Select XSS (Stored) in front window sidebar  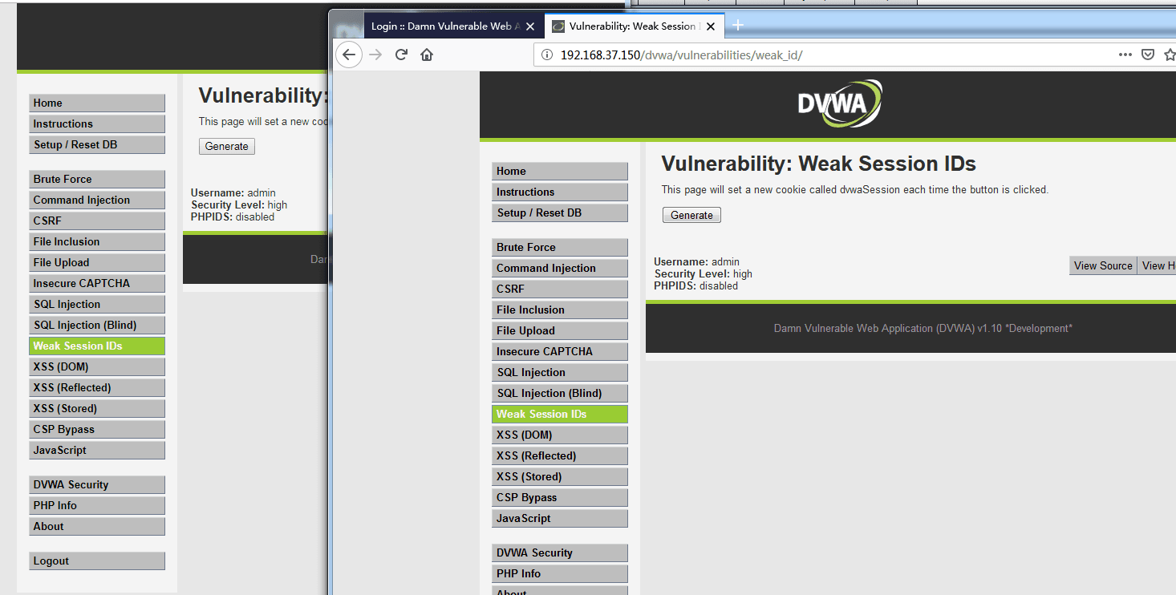point(560,476)
